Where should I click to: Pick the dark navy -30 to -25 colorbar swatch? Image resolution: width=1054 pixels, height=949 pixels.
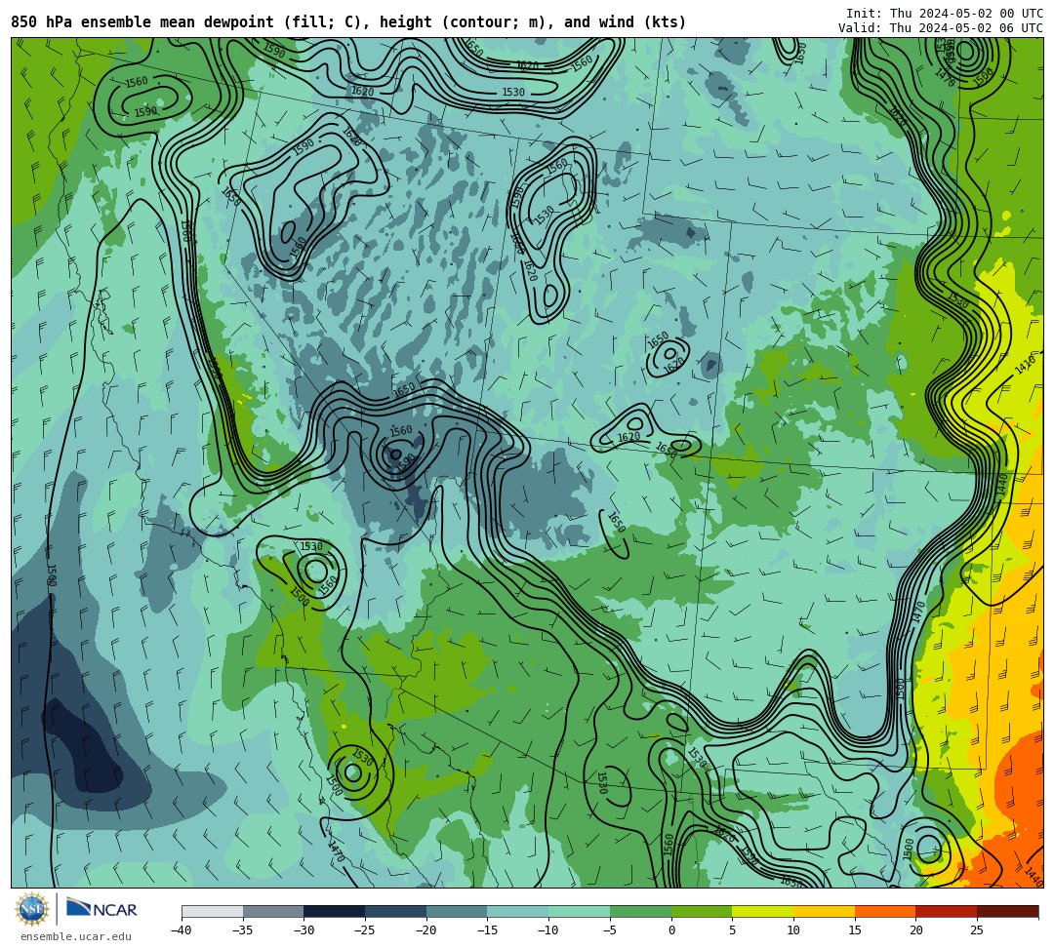tap(335, 911)
